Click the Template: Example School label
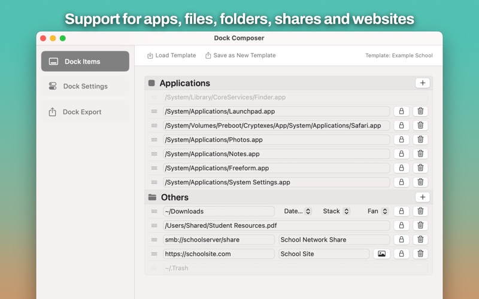 [399, 56]
